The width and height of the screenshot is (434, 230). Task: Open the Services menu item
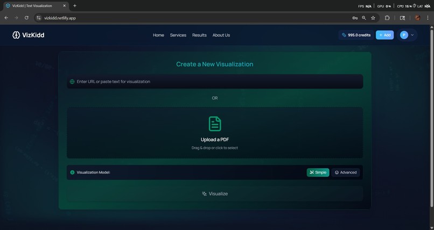[x=178, y=35]
